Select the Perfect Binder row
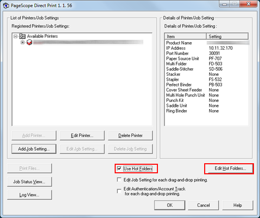260x218 pixels. tap(207, 85)
